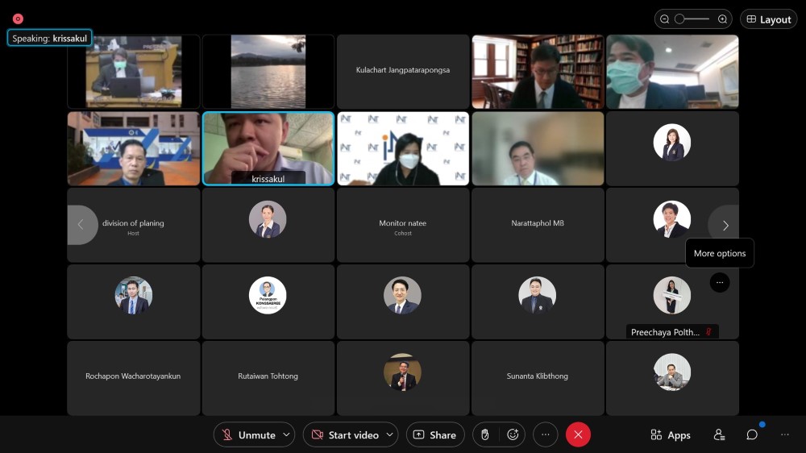Click the Share button
Viewport: 806px width, 453px height.
click(x=435, y=435)
